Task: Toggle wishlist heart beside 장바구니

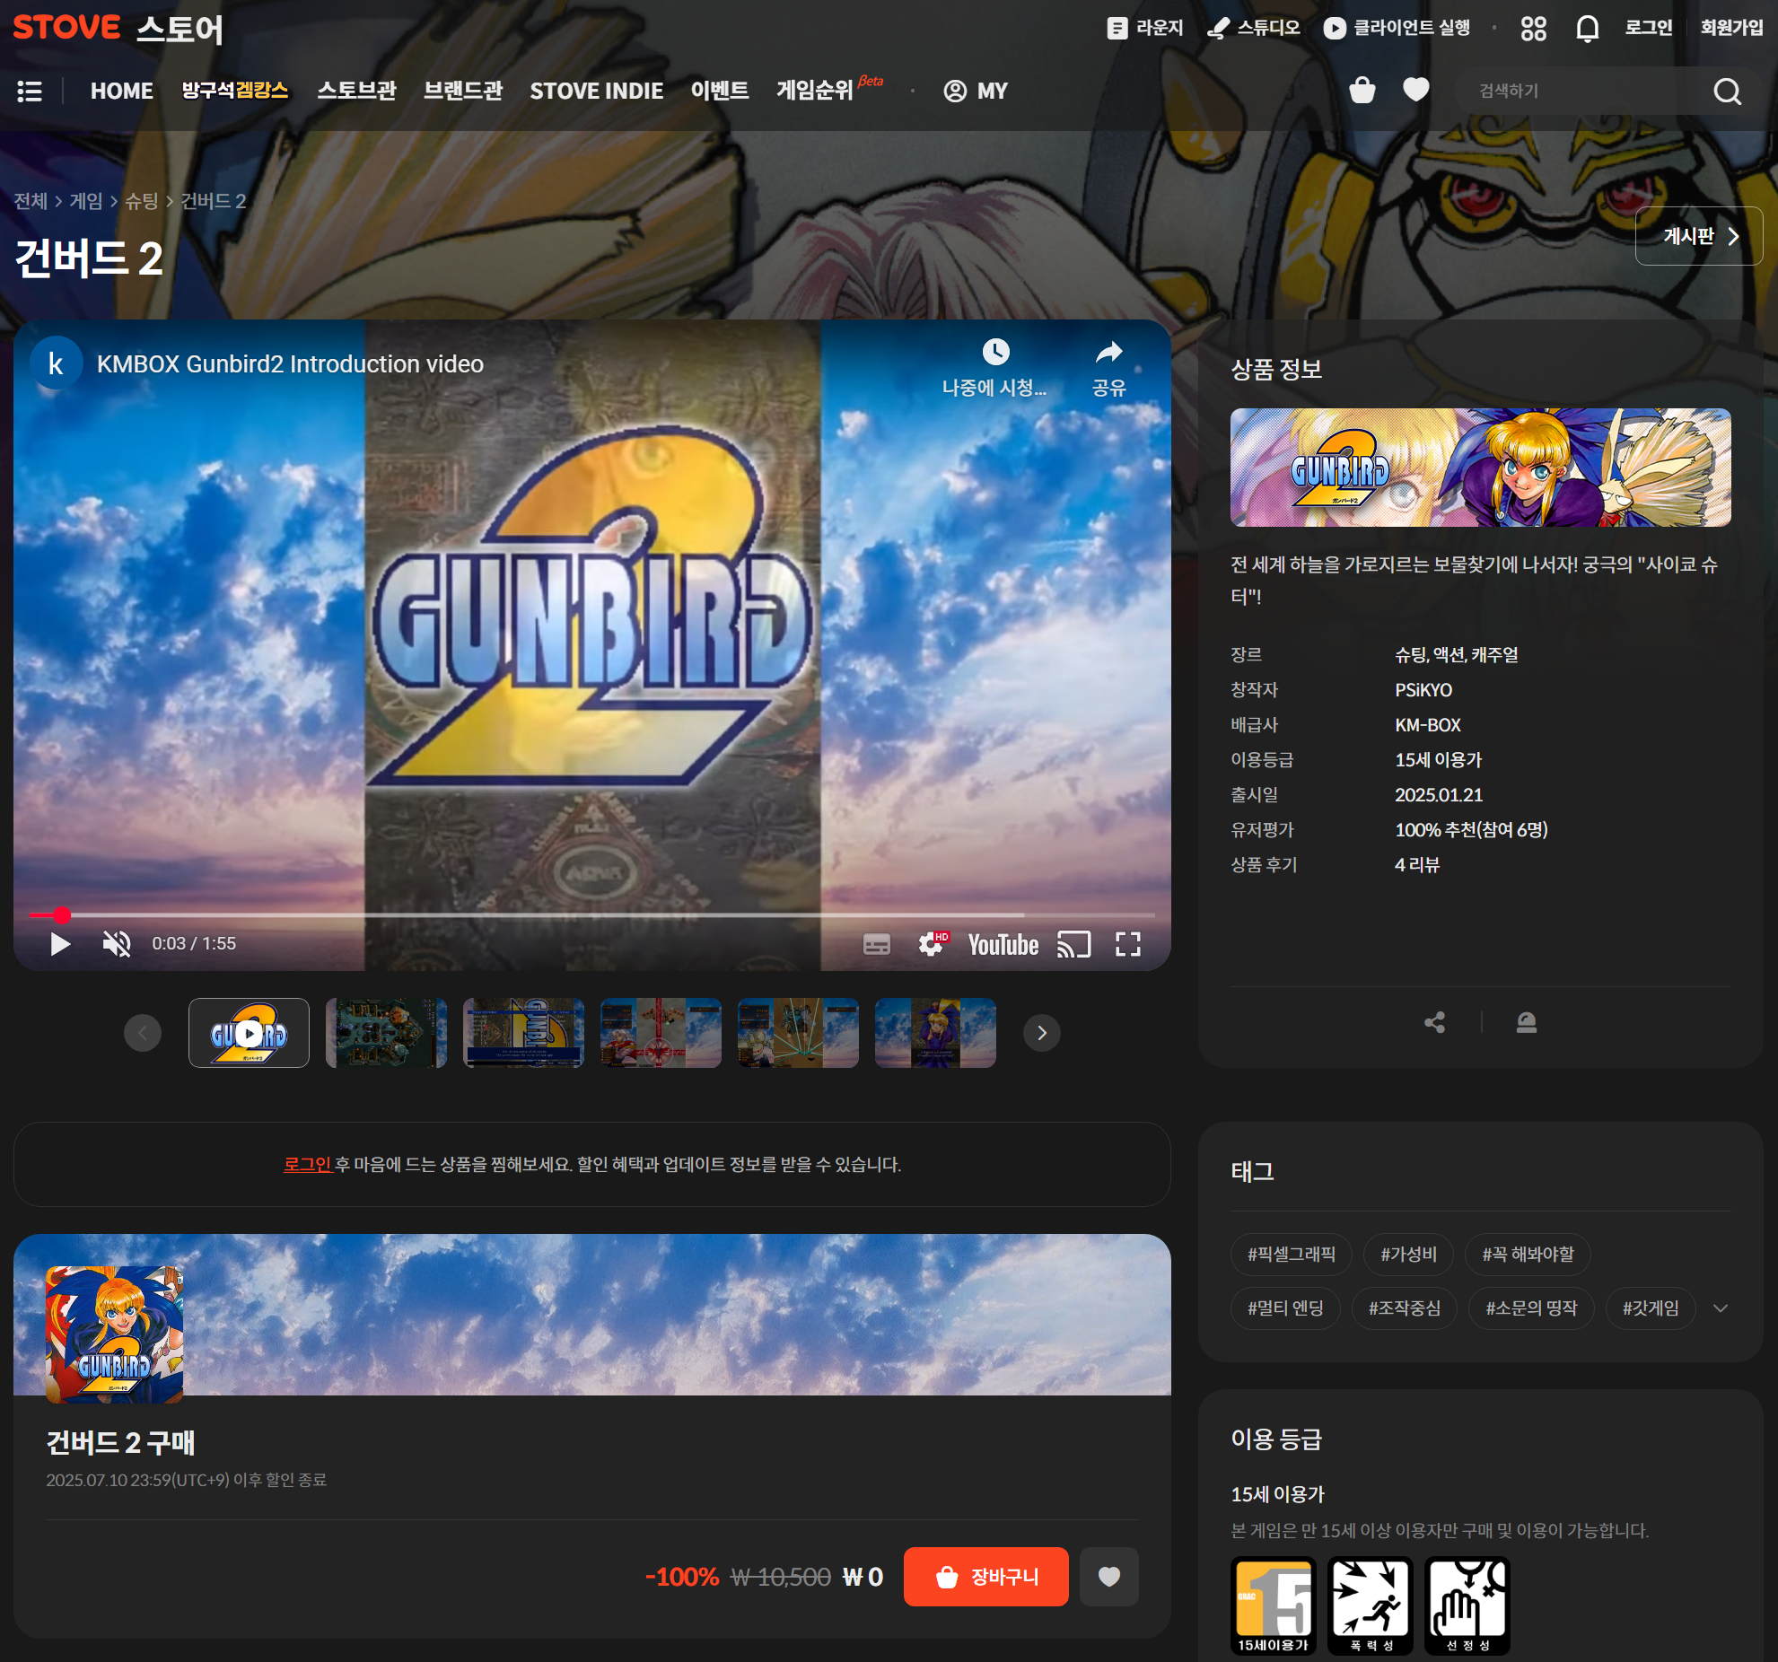Action: tap(1108, 1577)
